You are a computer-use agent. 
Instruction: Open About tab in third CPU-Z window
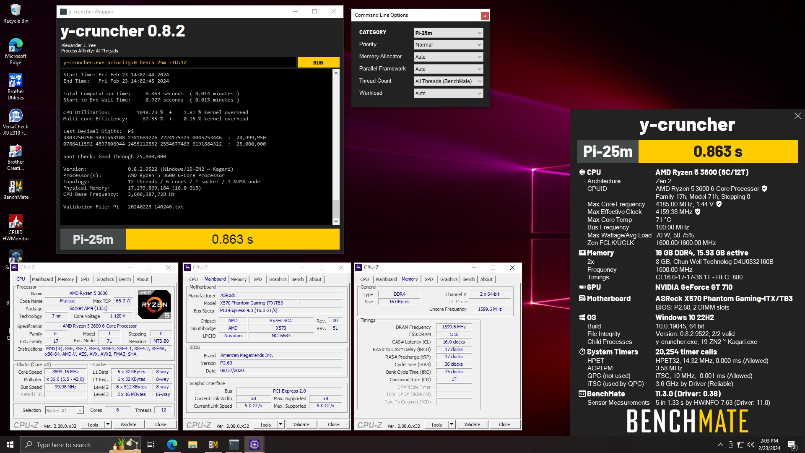click(486, 279)
